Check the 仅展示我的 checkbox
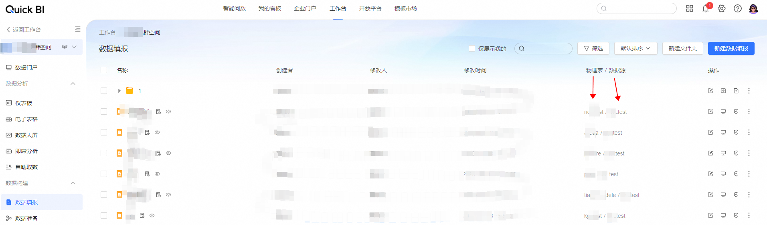 [x=472, y=48]
